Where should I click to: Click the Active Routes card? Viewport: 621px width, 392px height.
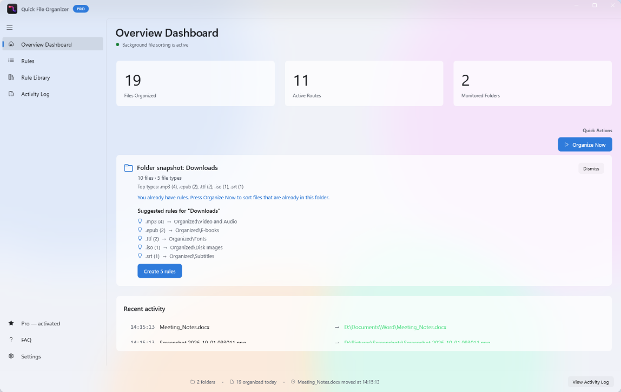tap(364, 83)
